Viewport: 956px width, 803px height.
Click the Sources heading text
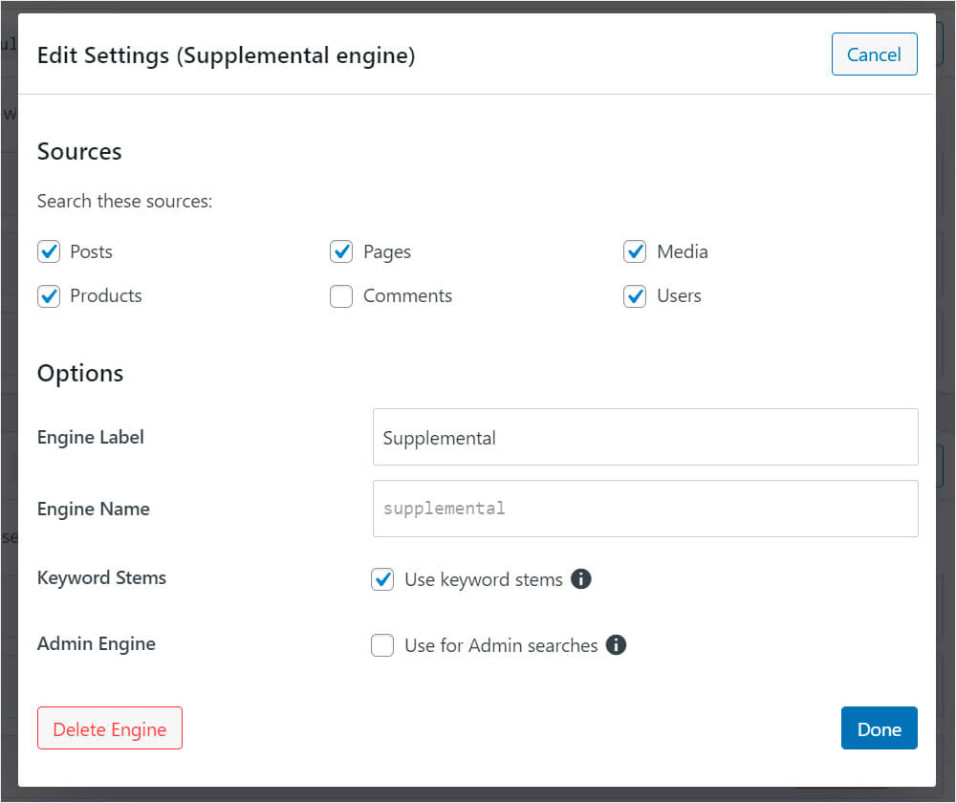79,152
